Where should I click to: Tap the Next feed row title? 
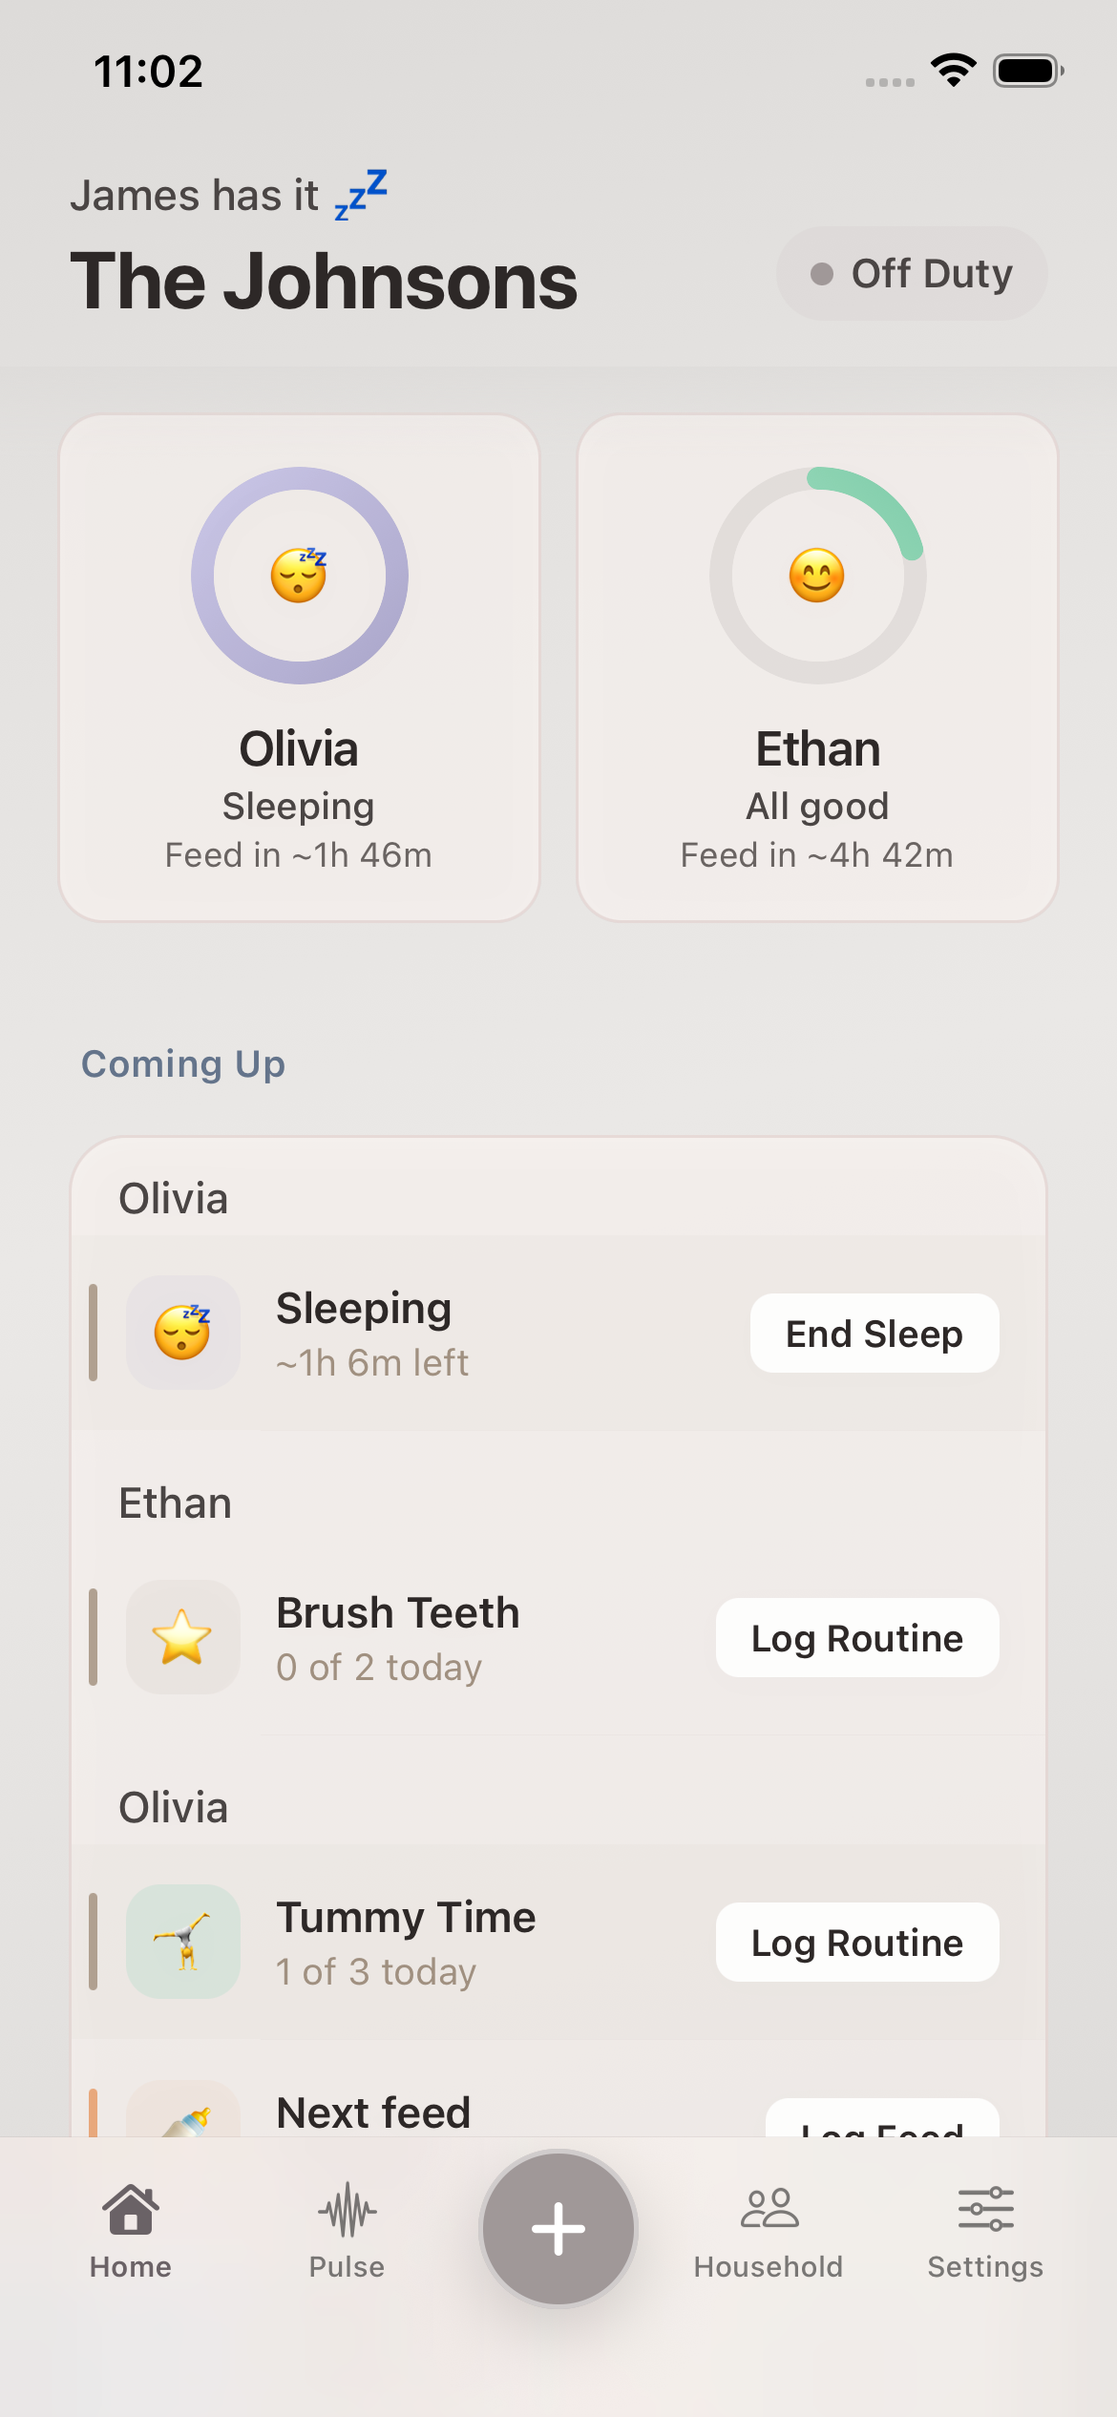pyautogui.click(x=373, y=2112)
